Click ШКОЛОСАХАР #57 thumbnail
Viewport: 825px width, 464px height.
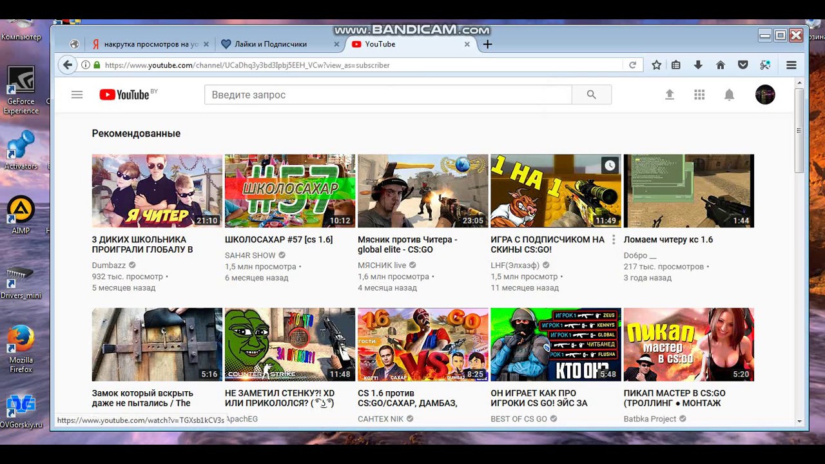tap(290, 191)
